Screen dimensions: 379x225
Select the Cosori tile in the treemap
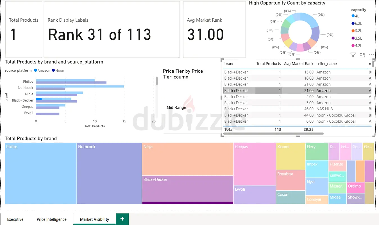(291, 197)
